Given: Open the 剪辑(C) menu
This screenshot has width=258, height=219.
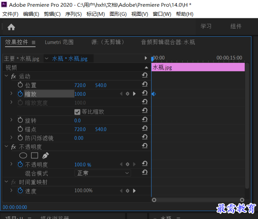Looking at the screenshot, I should pos(52,14).
